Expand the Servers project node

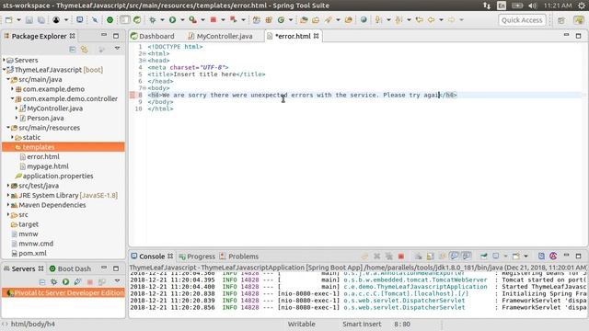4,60
